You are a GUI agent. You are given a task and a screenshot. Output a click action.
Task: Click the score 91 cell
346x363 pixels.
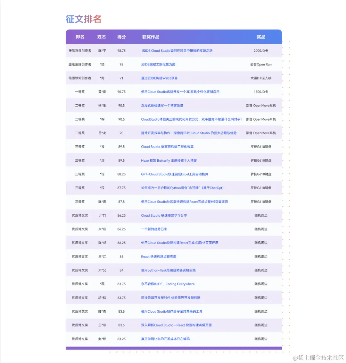point(121,78)
